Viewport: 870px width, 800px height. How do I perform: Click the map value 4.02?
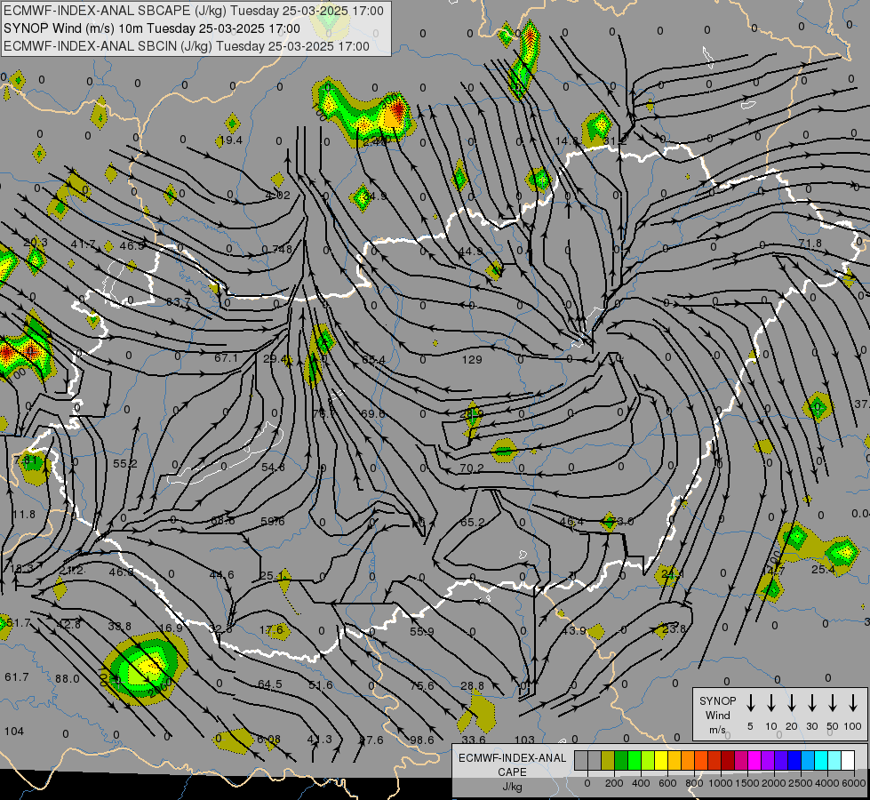[x=278, y=196]
